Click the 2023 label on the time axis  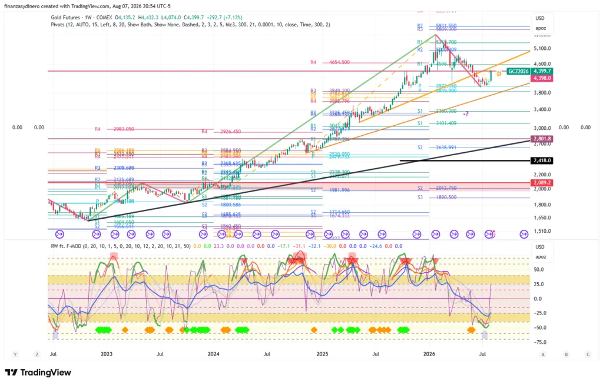[x=107, y=354]
